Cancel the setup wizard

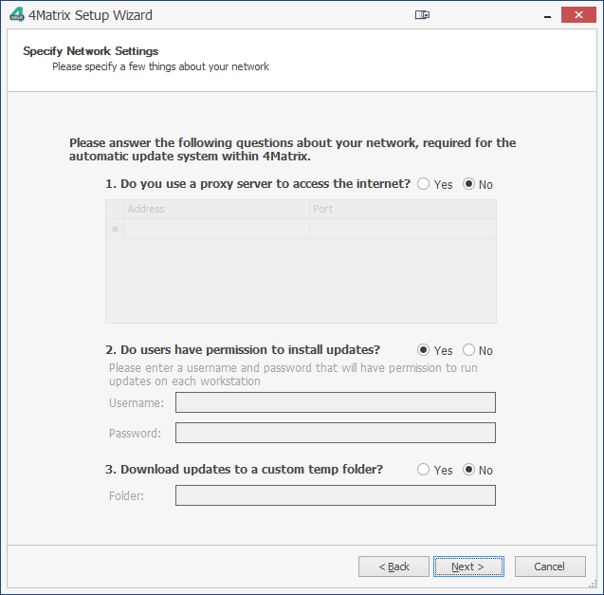550,567
